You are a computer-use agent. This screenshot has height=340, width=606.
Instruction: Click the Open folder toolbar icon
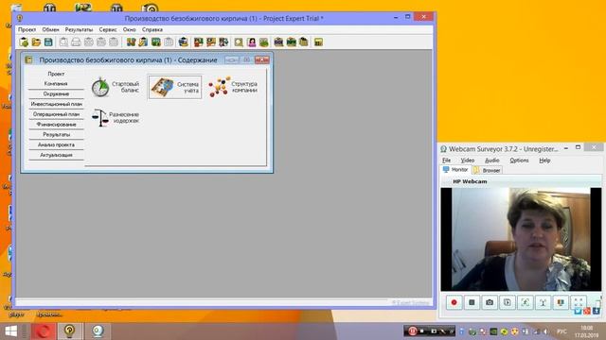click(36, 42)
